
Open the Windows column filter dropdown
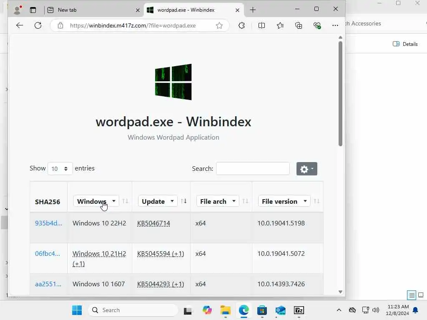96,201
